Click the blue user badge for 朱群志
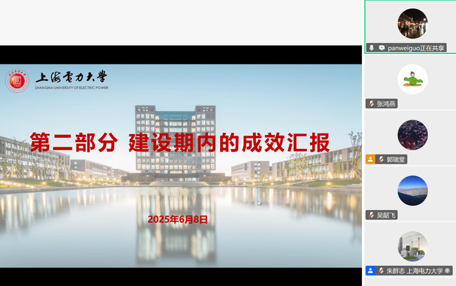Viewport: 456px width, 286px height. click(370, 271)
